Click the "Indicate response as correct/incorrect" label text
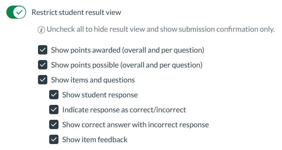This screenshot has width=282, height=150. 124,110
